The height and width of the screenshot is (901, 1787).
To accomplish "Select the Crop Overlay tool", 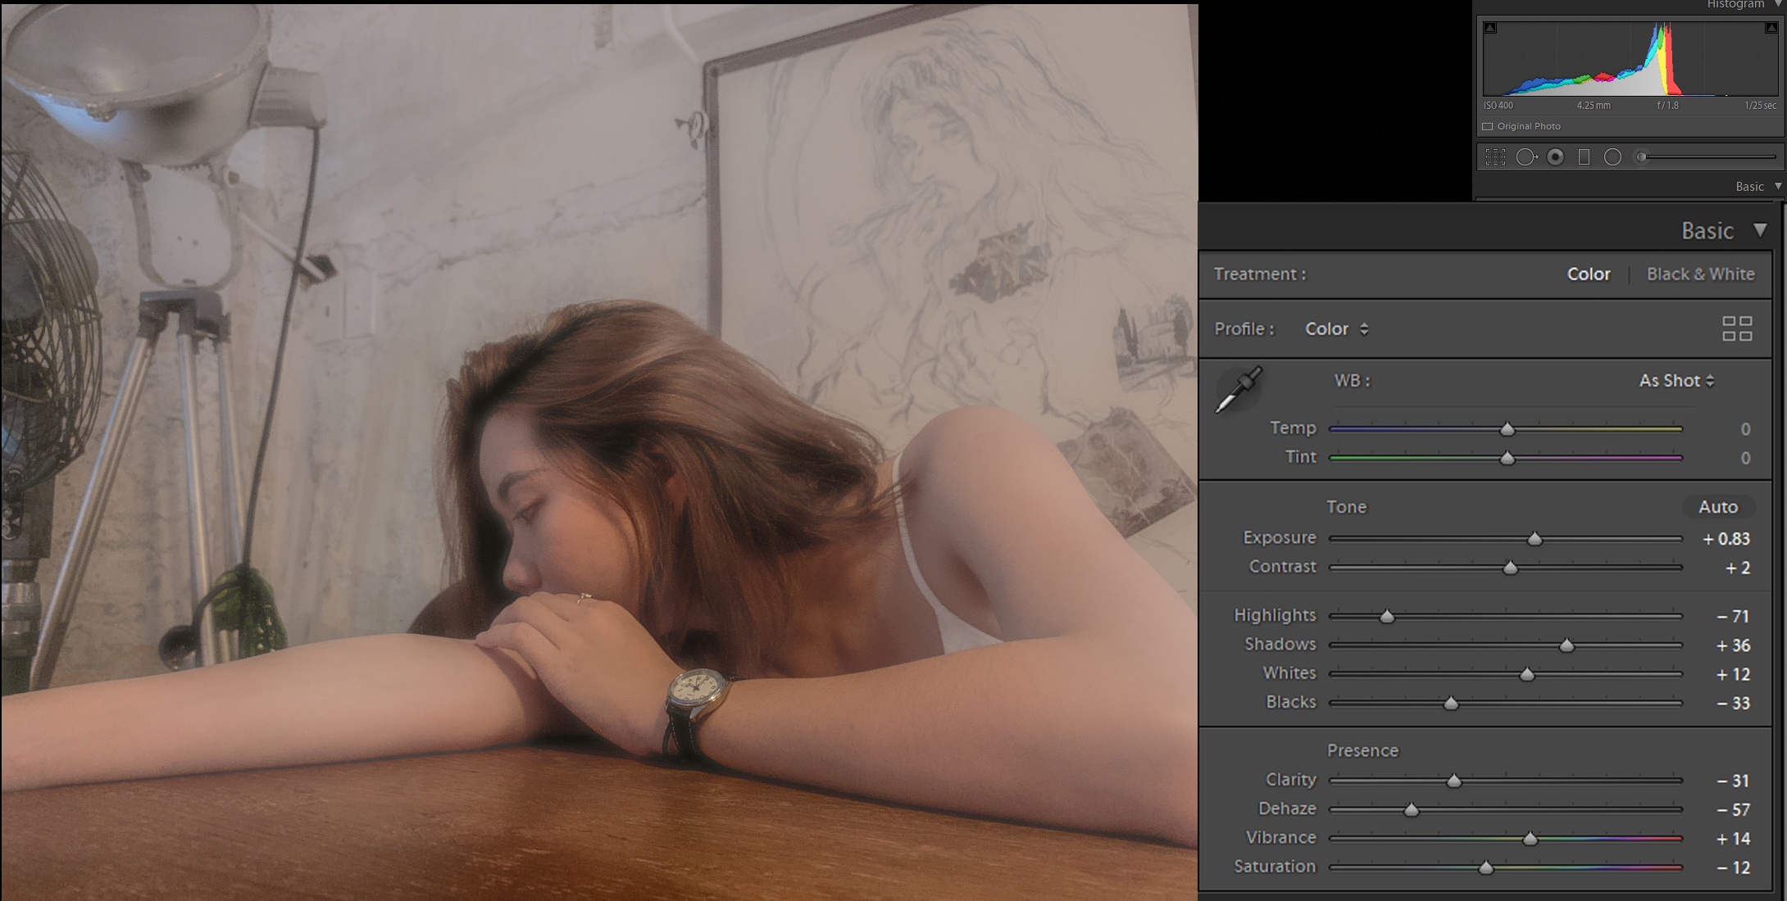I will pyautogui.click(x=1495, y=157).
